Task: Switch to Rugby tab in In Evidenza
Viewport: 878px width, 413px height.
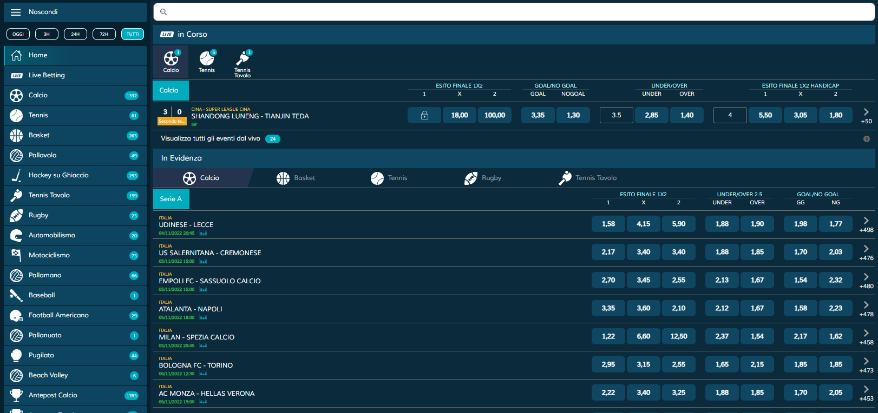Action: (x=483, y=178)
